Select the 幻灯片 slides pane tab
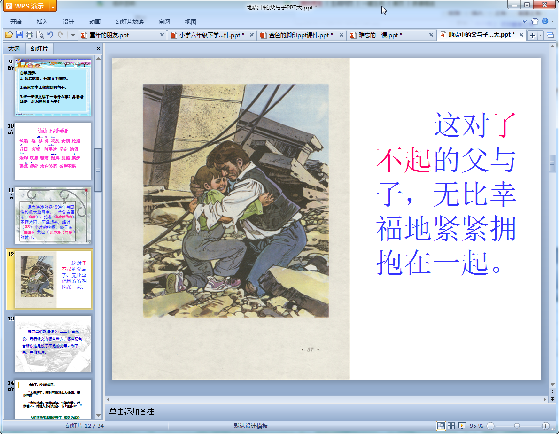Viewport: 559px width, 434px height. [x=39, y=48]
